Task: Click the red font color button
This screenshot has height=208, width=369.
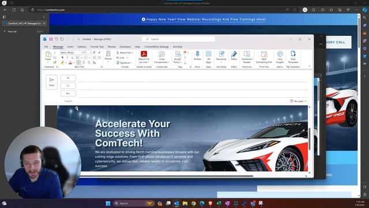Action: point(70,63)
